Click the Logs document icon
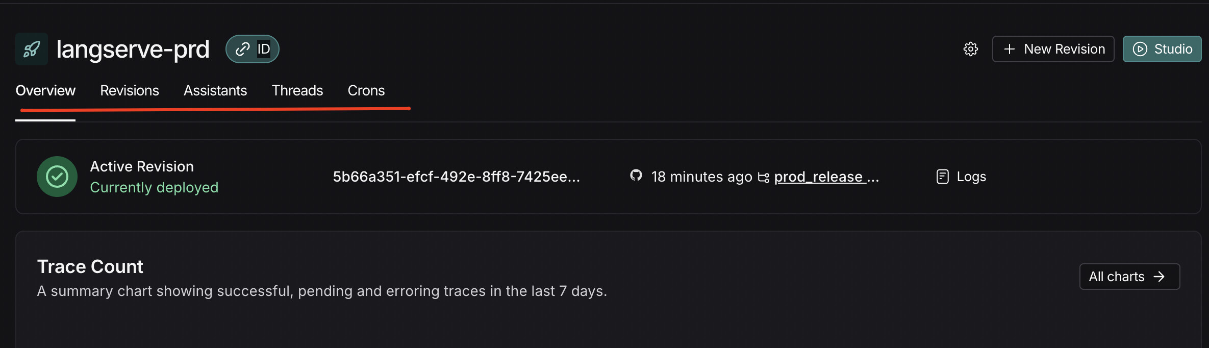The width and height of the screenshot is (1209, 348). [x=943, y=177]
